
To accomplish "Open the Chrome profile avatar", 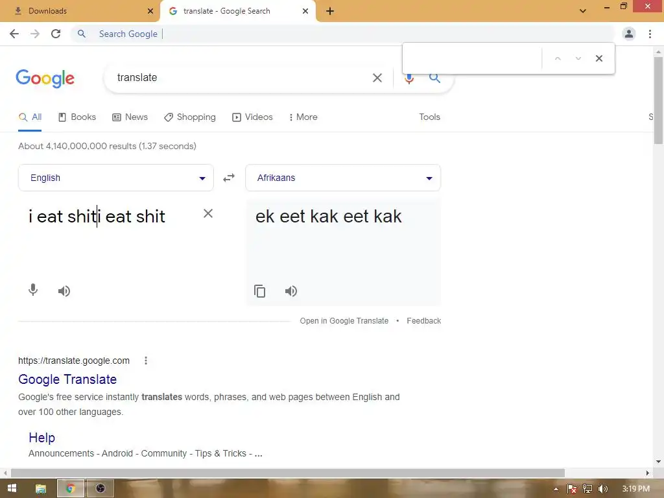I will [629, 34].
